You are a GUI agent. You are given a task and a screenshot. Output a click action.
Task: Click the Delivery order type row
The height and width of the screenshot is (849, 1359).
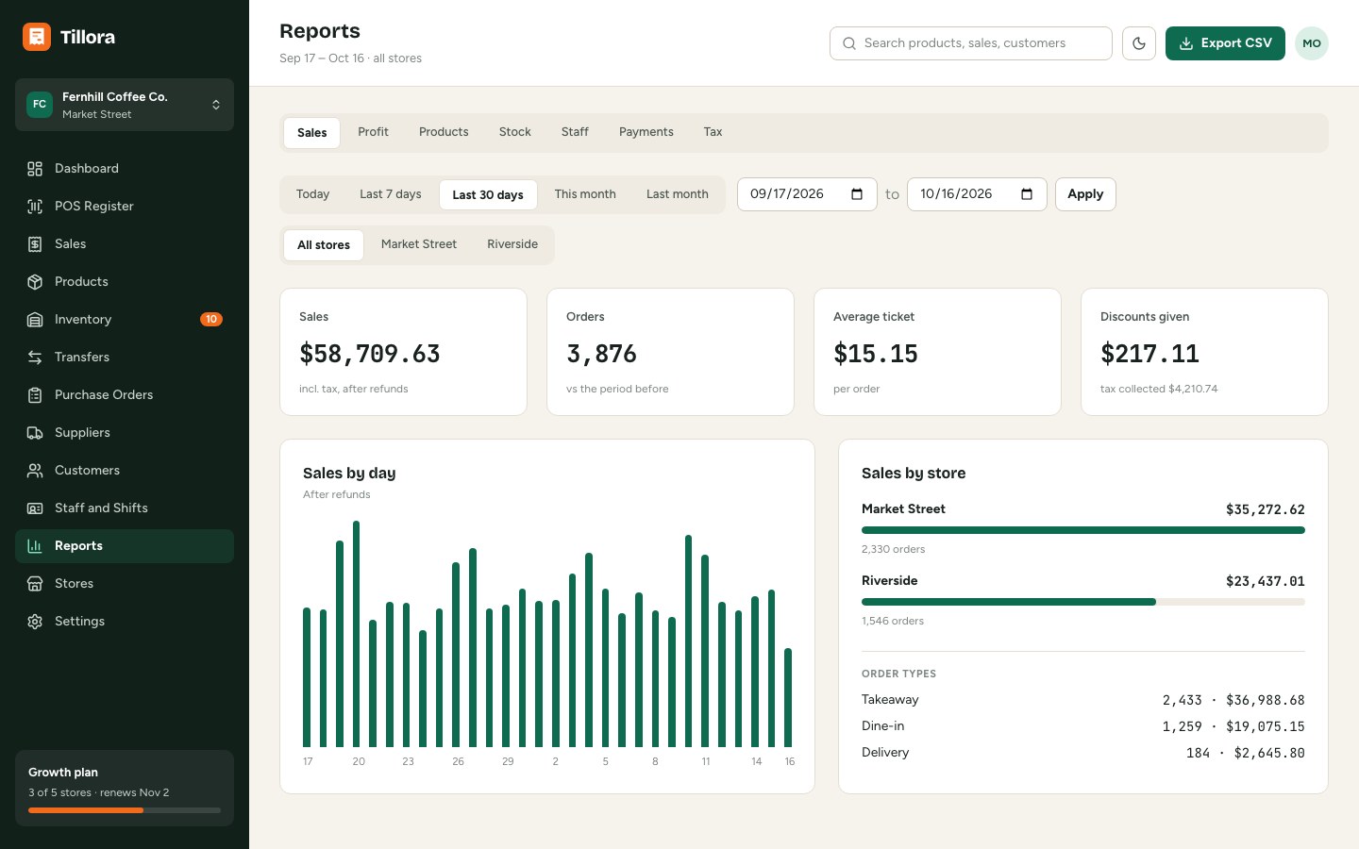[x=1083, y=753]
